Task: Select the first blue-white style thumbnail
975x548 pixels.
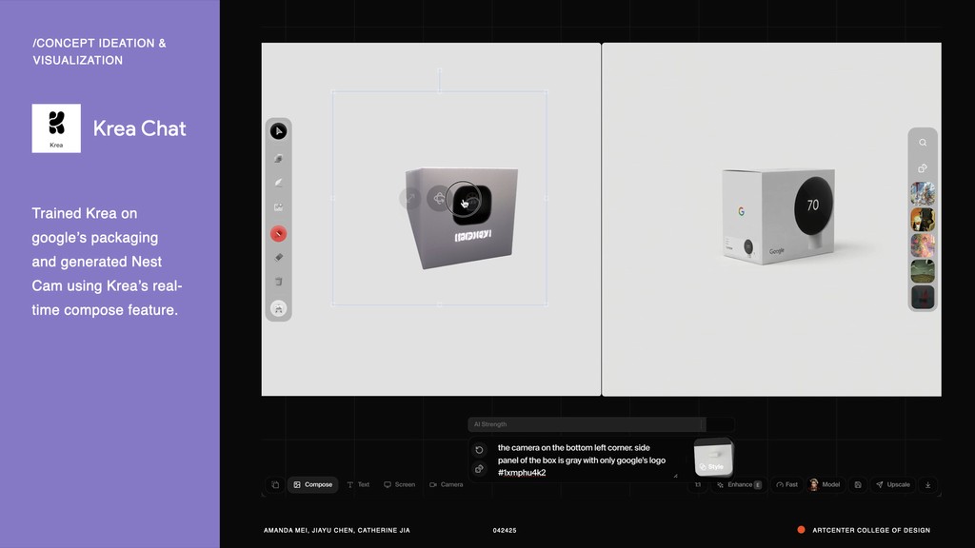Action: point(923,194)
